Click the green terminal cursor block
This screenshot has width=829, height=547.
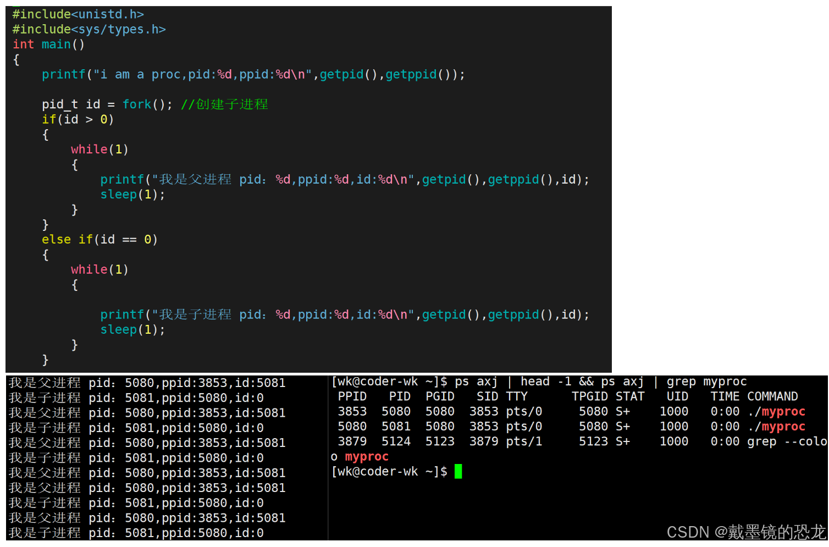coord(458,472)
